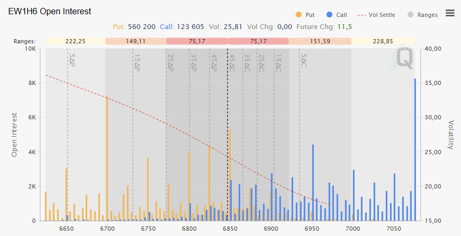Image resolution: width=461 pixels, height=236 pixels.
Task: Click the blue Call legend marker
Action: (x=329, y=15)
